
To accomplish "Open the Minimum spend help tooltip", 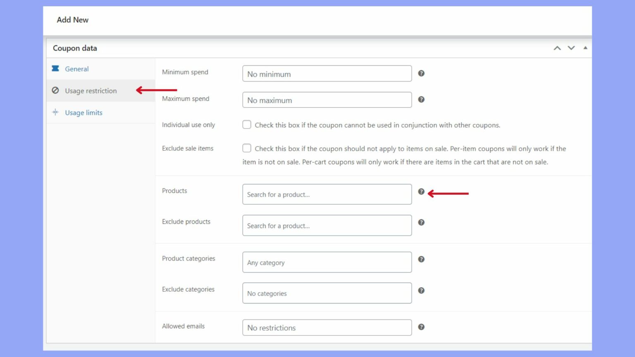I will click(x=421, y=73).
